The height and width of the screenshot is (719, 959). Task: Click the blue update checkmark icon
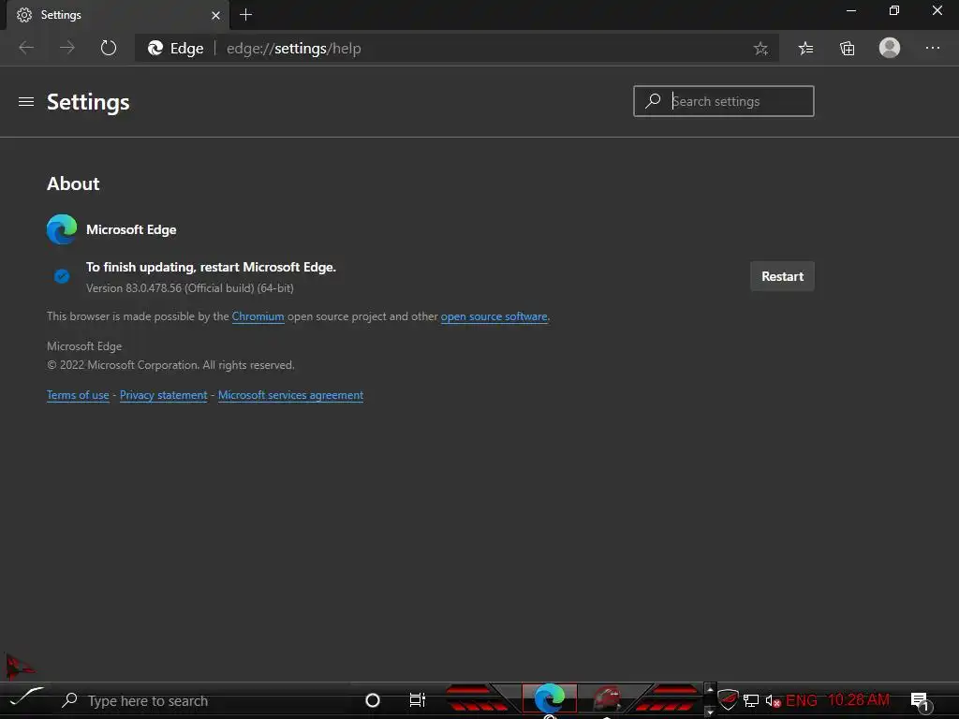coord(62,276)
